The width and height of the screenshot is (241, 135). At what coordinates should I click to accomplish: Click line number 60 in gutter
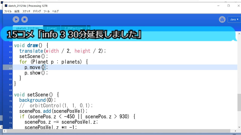pos(10,46)
